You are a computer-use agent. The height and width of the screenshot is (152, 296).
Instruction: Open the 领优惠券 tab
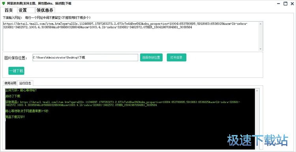pos(45,10)
